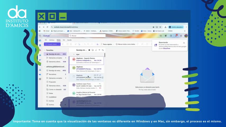This screenshot has height=127, width=226.
Task: Open browser downloads icon
Action: [x=165, y=27]
